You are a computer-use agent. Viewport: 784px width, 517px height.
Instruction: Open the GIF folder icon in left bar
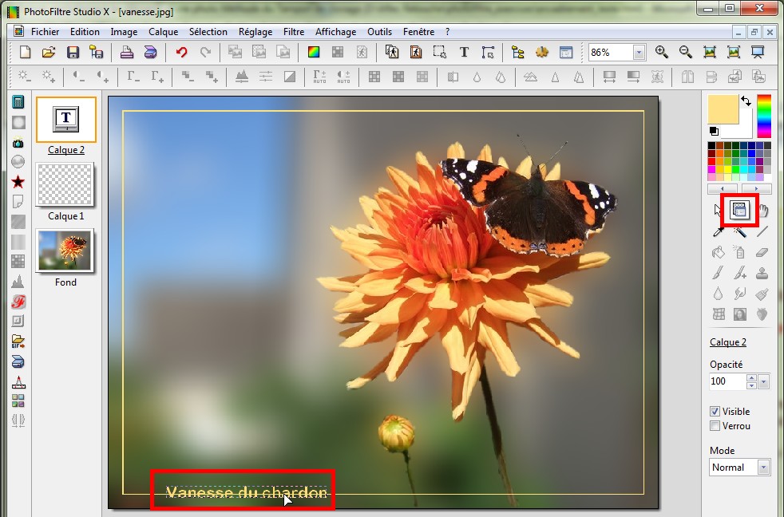[18, 341]
